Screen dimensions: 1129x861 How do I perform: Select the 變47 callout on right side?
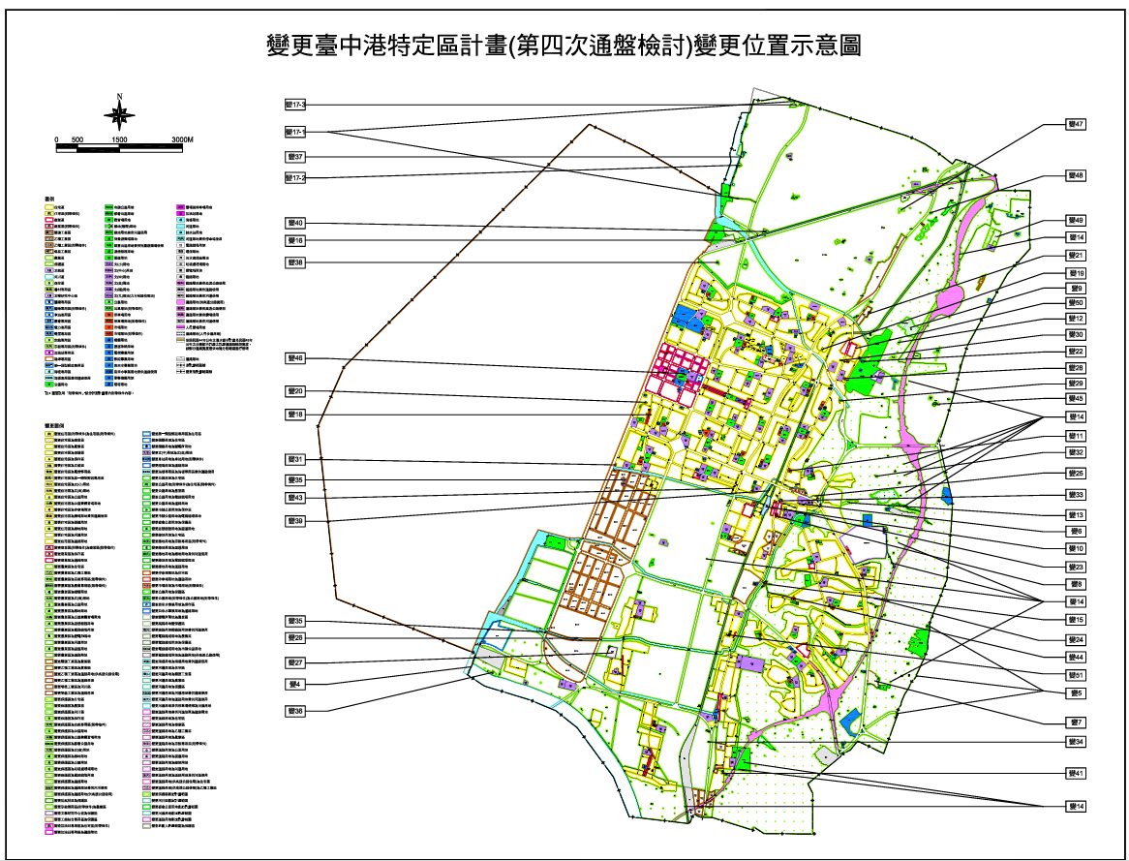tap(1076, 125)
